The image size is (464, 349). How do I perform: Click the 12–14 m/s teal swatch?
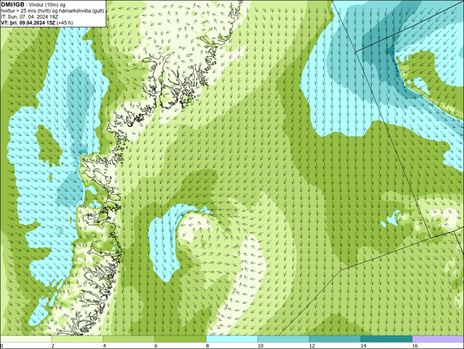click(335, 339)
